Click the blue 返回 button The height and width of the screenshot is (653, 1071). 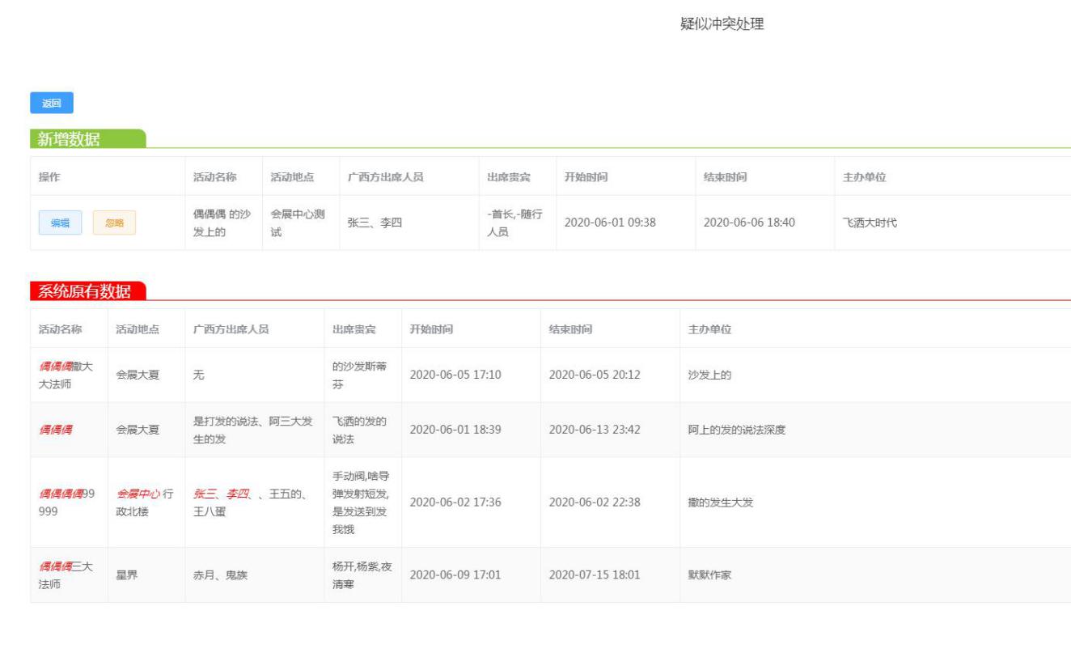tap(51, 103)
